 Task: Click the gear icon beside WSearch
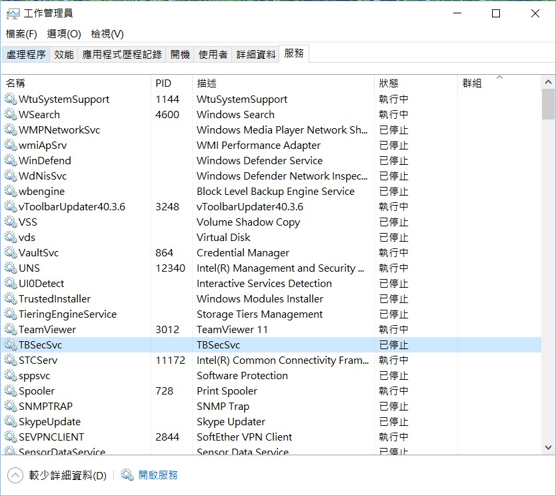pyautogui.click(x=11, y=114)
